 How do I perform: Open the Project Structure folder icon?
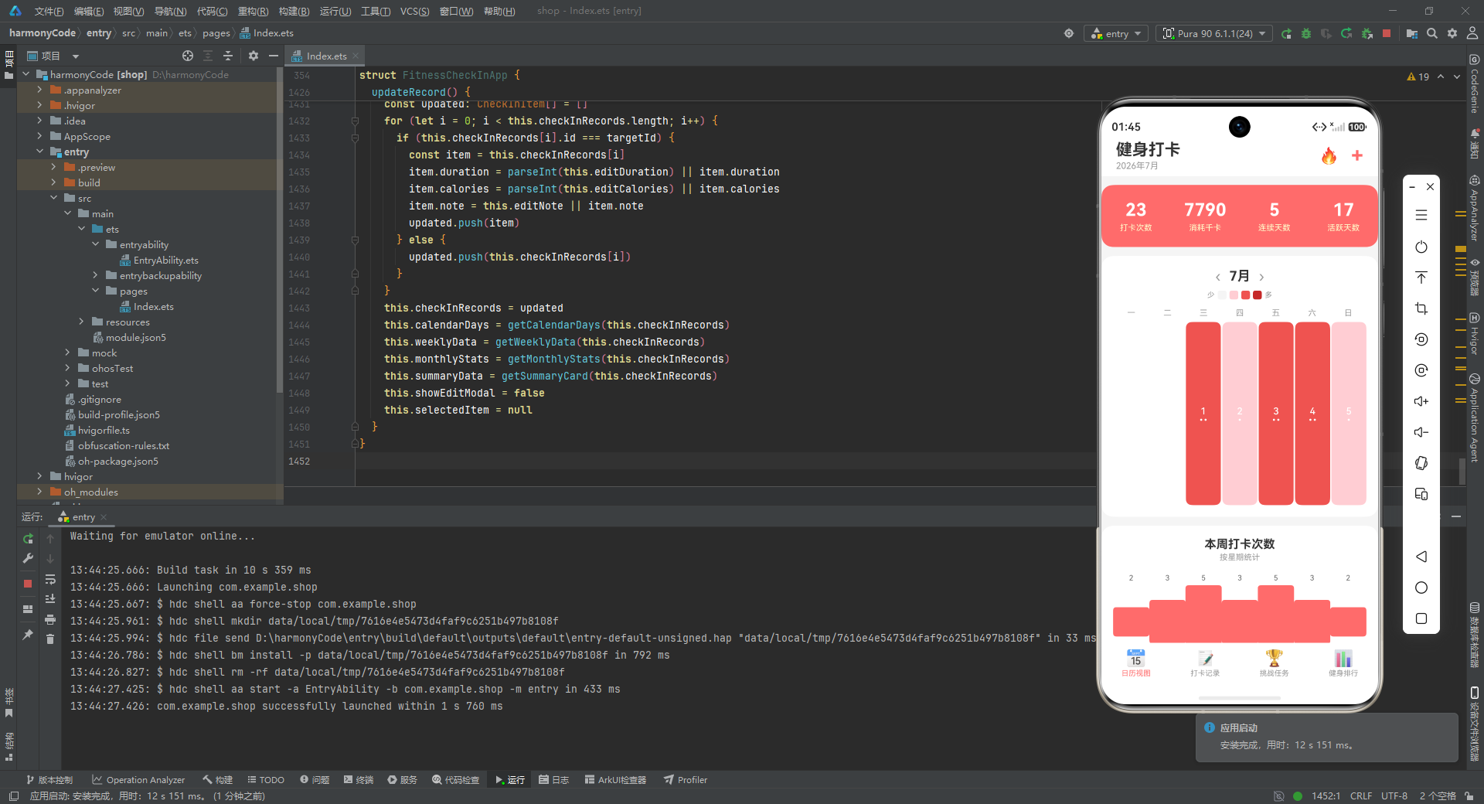pyautogui.click(x=1412, y=34)
